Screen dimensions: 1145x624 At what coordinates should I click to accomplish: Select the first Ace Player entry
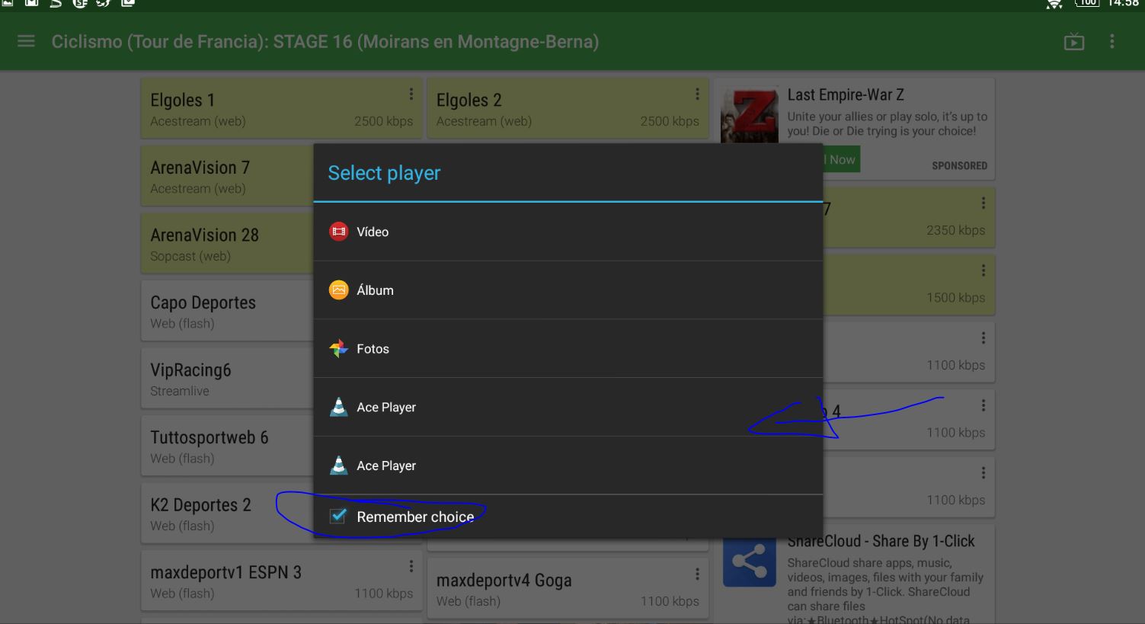[x=568, y=407]
